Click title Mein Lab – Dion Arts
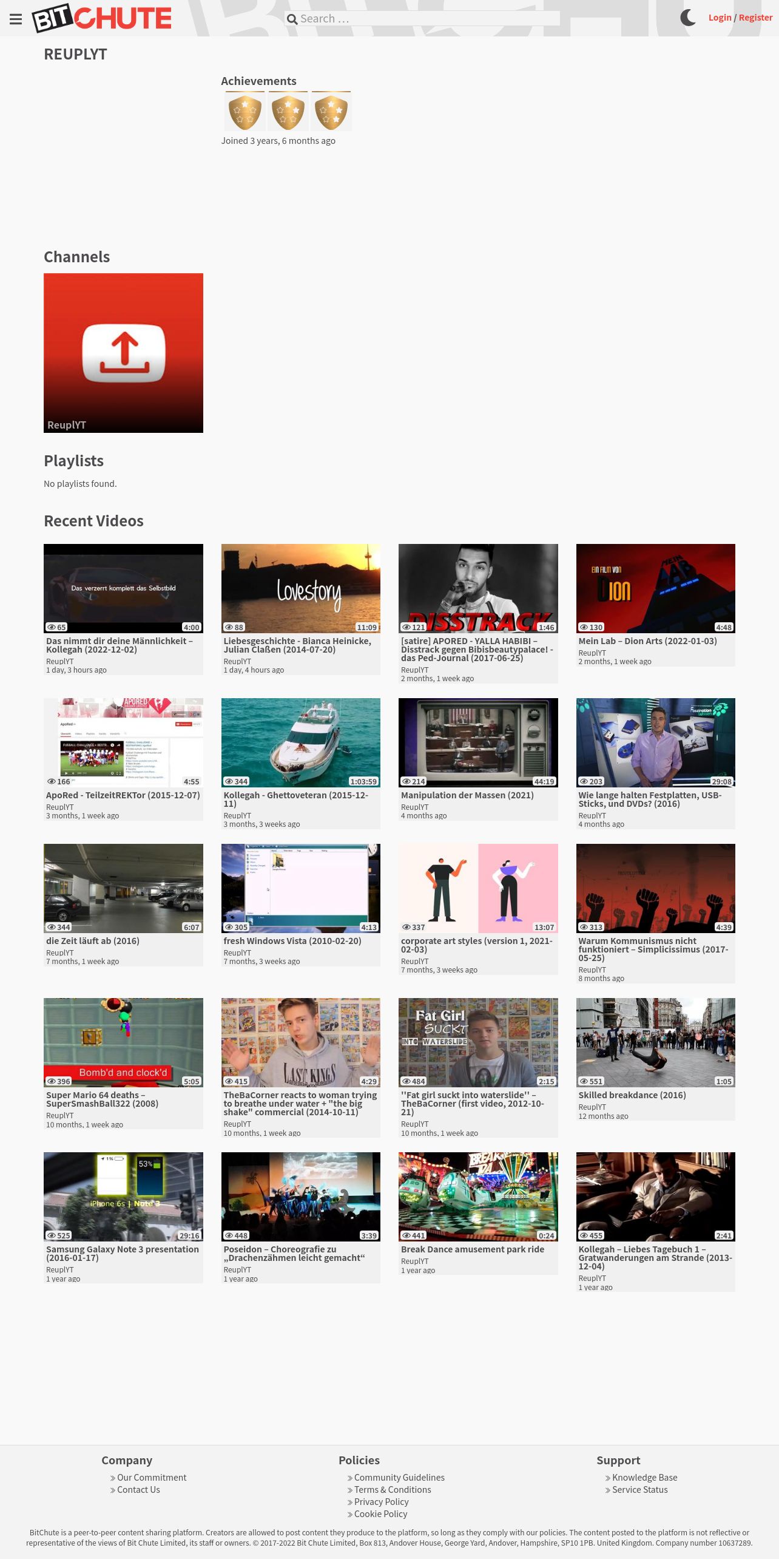This screenshot has height=1559, width=779. click(647, 641)
